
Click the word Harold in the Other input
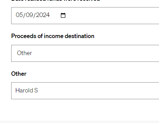24,90
